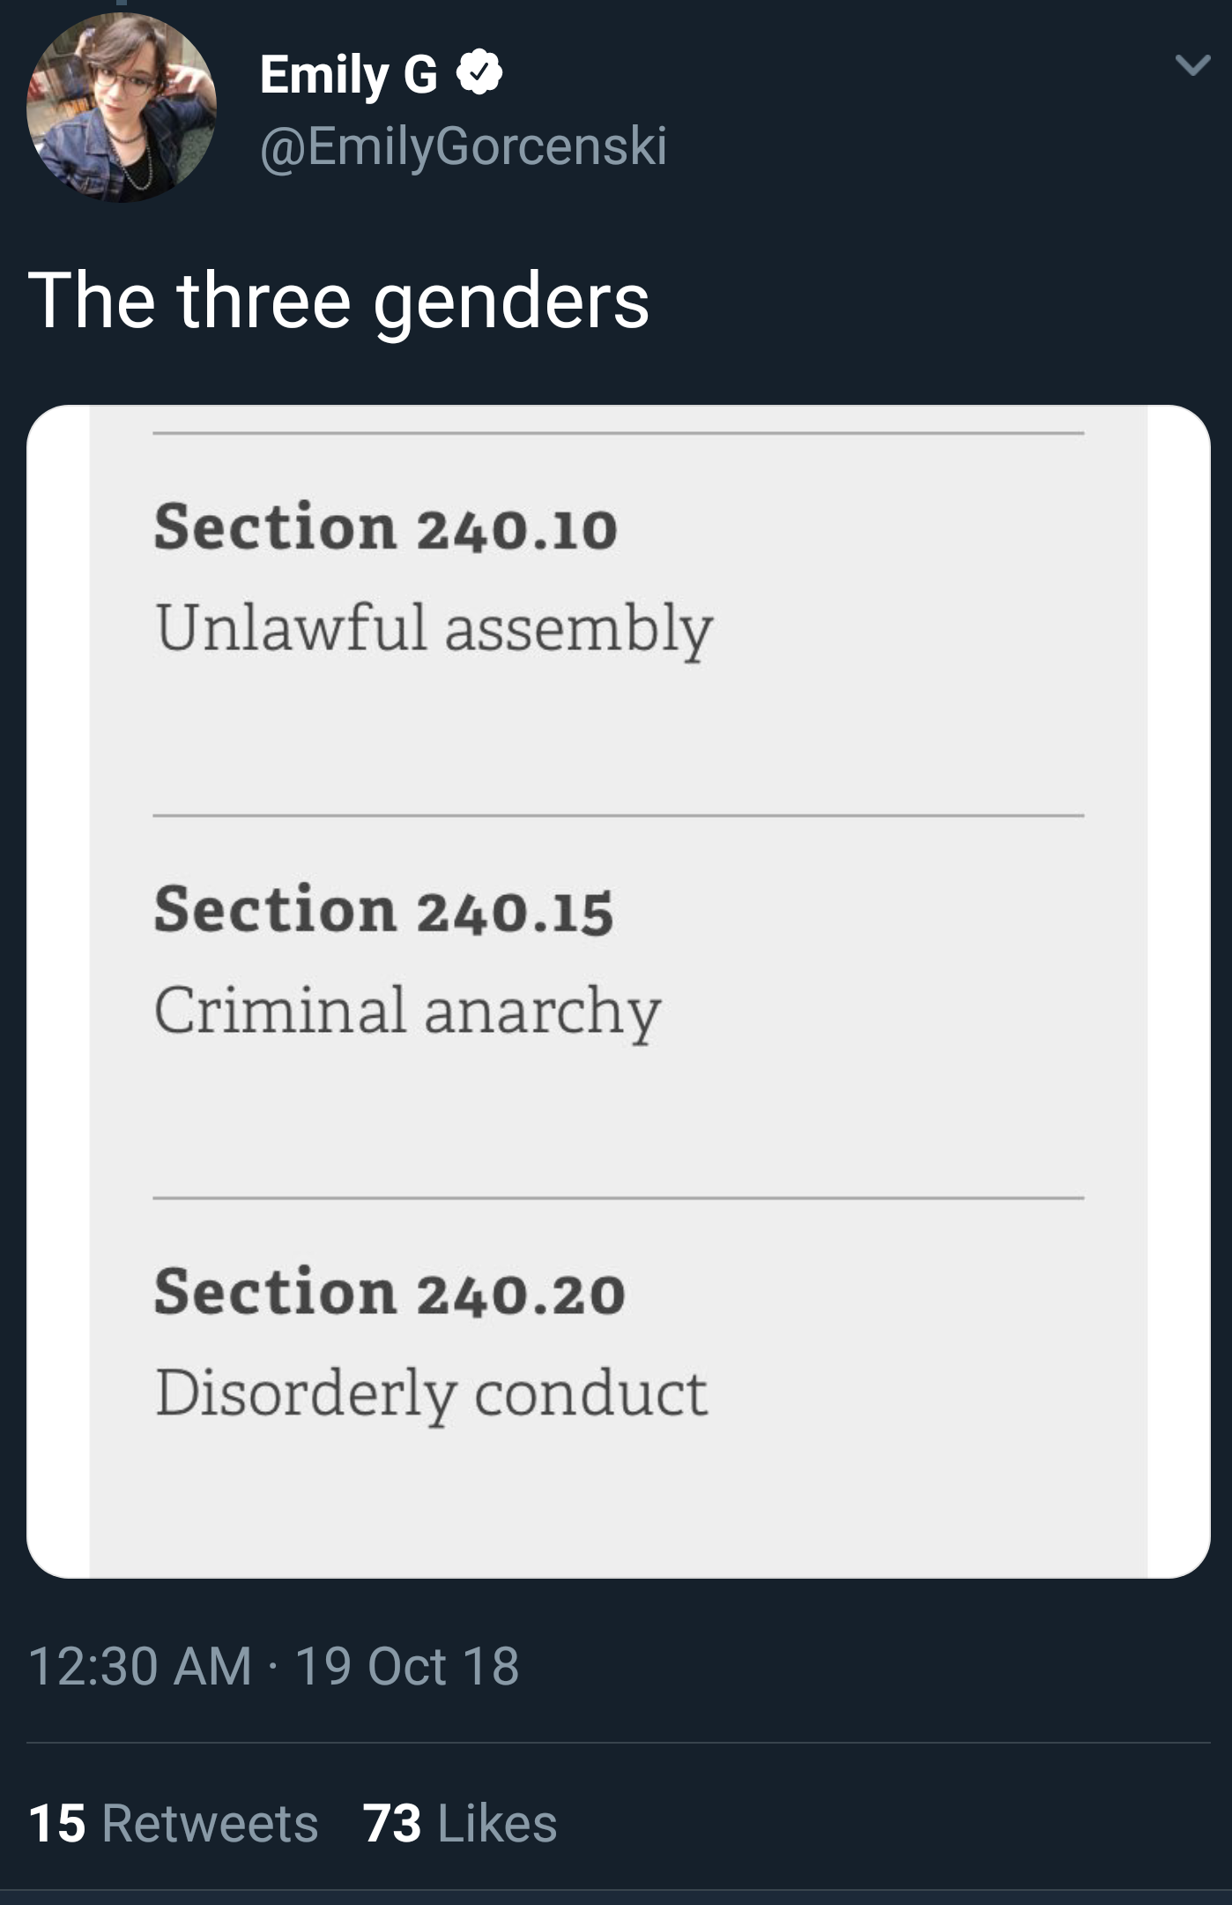Viewport: 1232px width, 1905px height.
Task: Click the word Retweets
Action: [x=210, y=1824]
